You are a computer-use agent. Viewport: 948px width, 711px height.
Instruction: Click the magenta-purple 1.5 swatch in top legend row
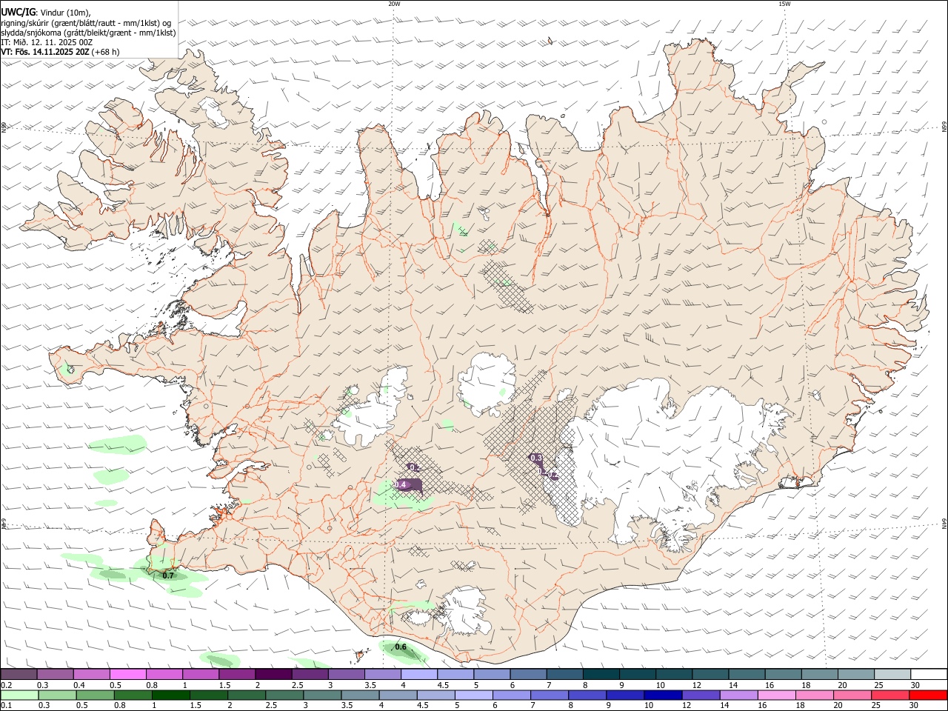click(x=237, y=675)
